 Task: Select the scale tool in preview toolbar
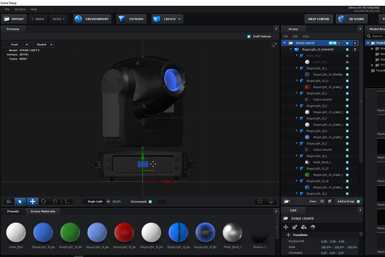55,202
